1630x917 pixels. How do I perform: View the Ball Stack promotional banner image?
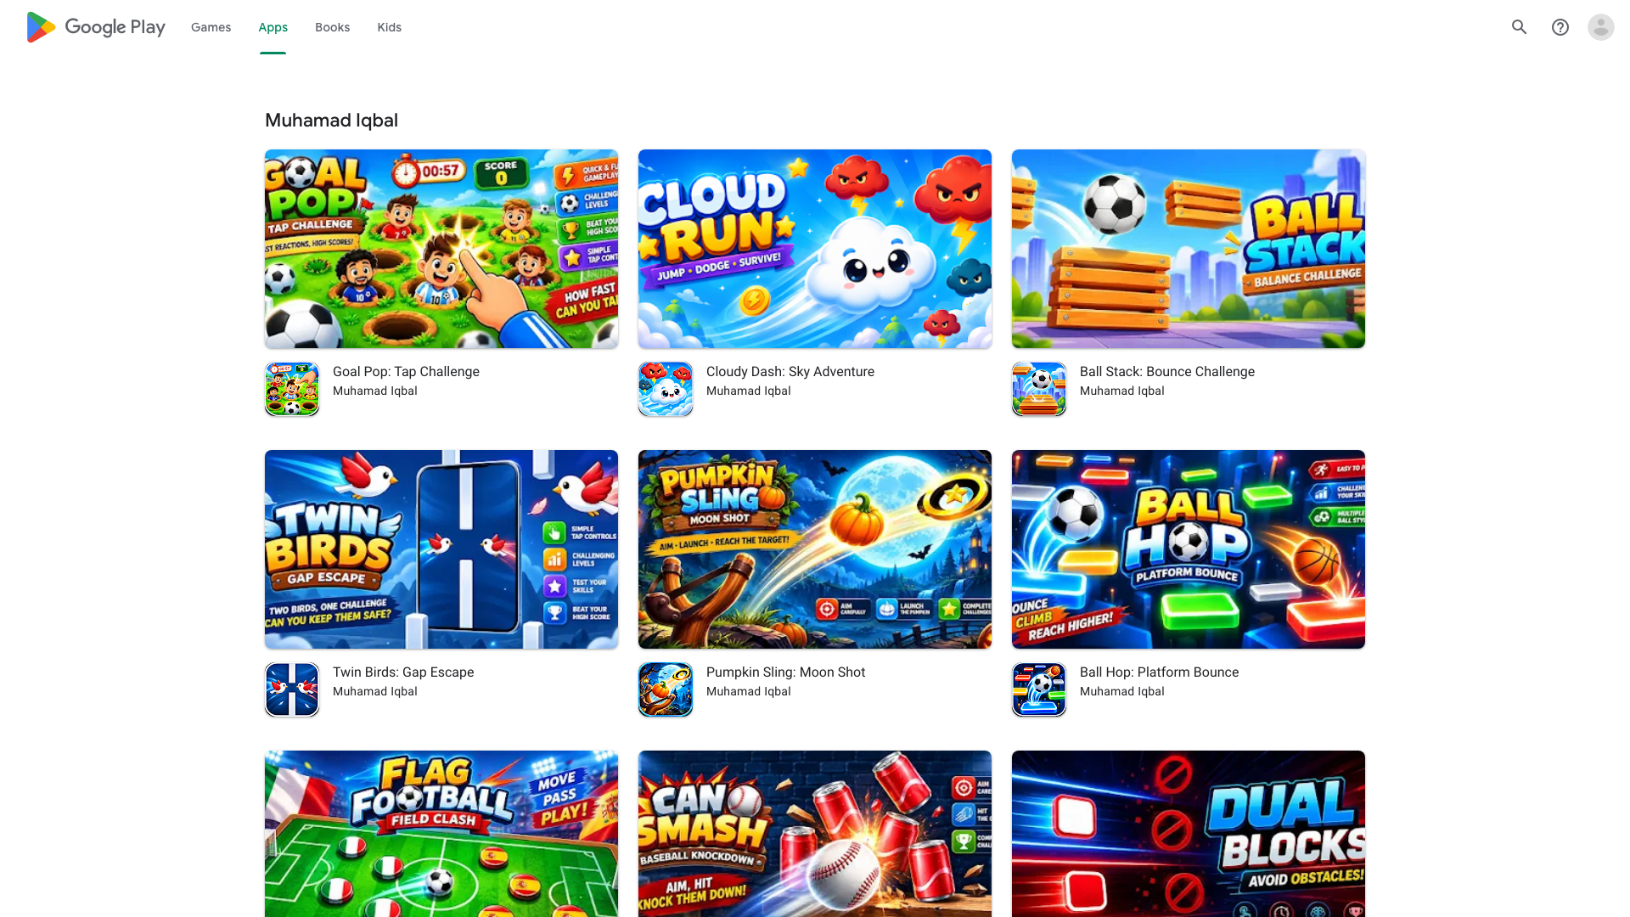click(1189, 249)
